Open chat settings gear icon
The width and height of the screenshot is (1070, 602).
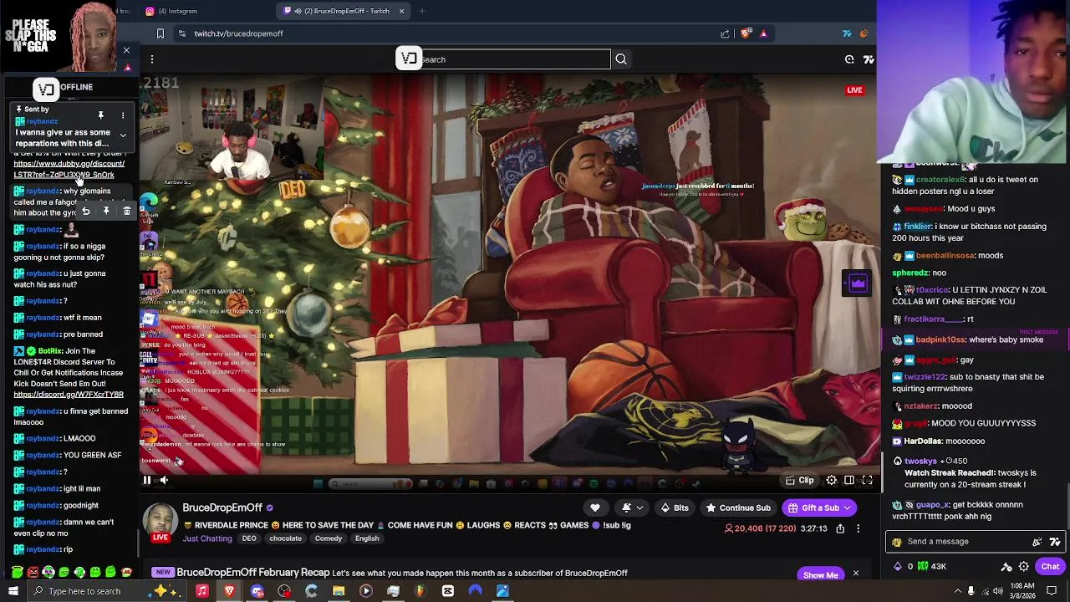point(1023,567)
